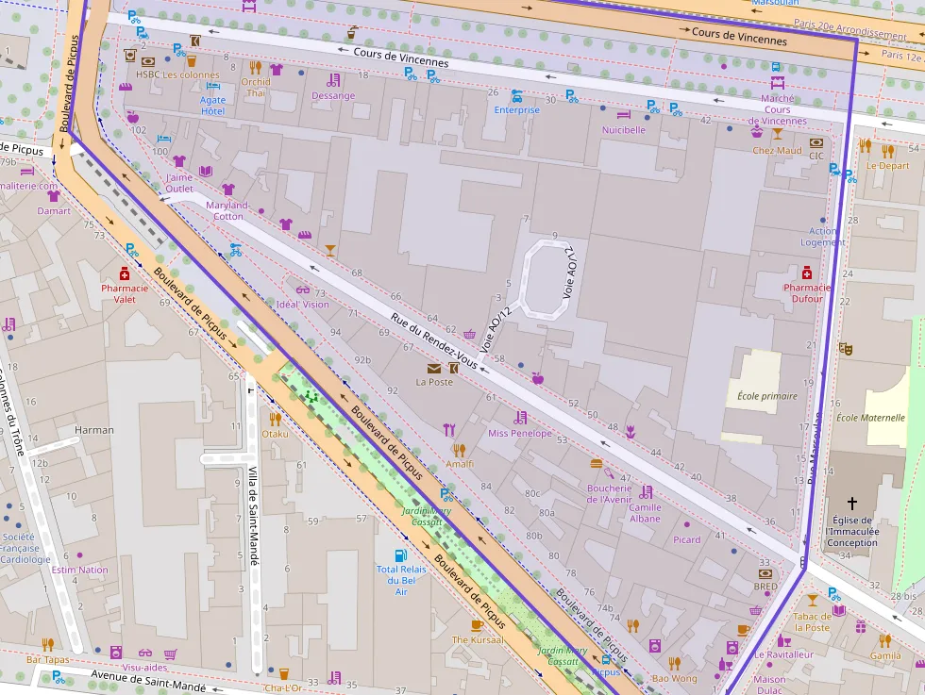The width and height of the screenshot is (925, 695).
Task: Click the La Poste mail envelope icon
Action: (433, 368)
